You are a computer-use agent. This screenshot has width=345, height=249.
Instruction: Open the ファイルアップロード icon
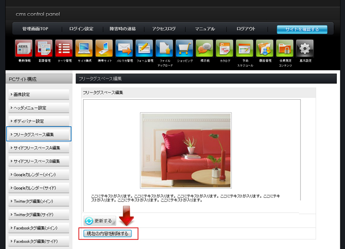click(164, 49)
